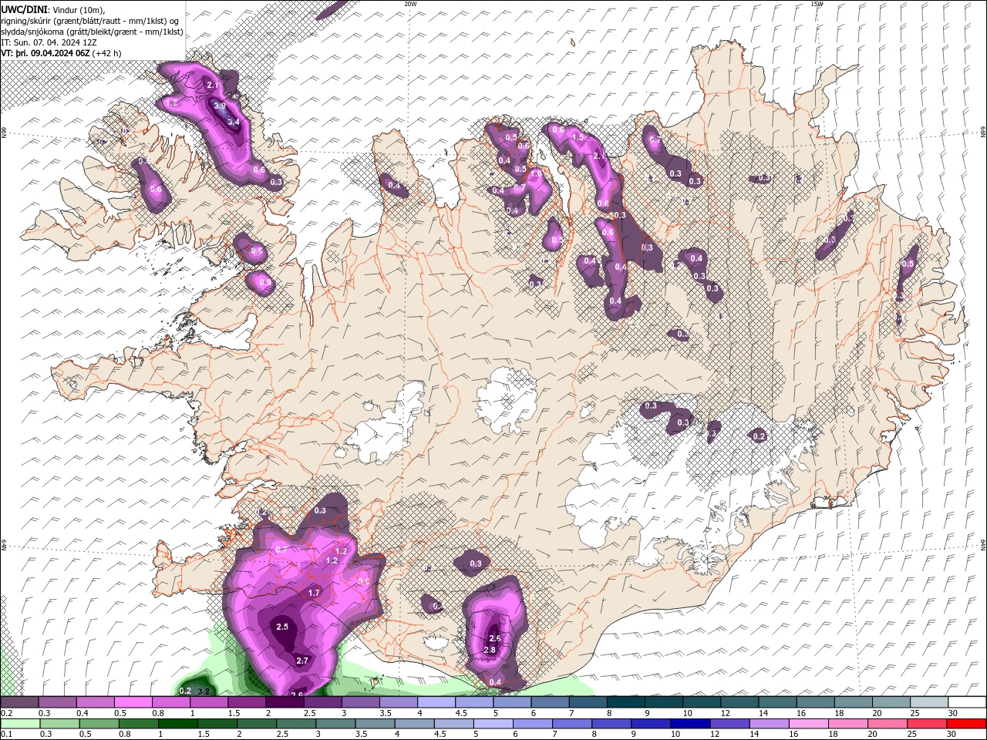Click the UWC/DINI title text
987x740 pixels.
point(23,9)
